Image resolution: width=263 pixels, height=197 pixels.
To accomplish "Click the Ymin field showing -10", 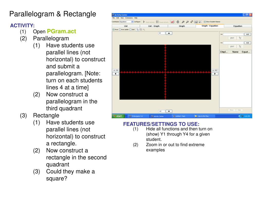I will pyautogui.click(x=162, y=111).
